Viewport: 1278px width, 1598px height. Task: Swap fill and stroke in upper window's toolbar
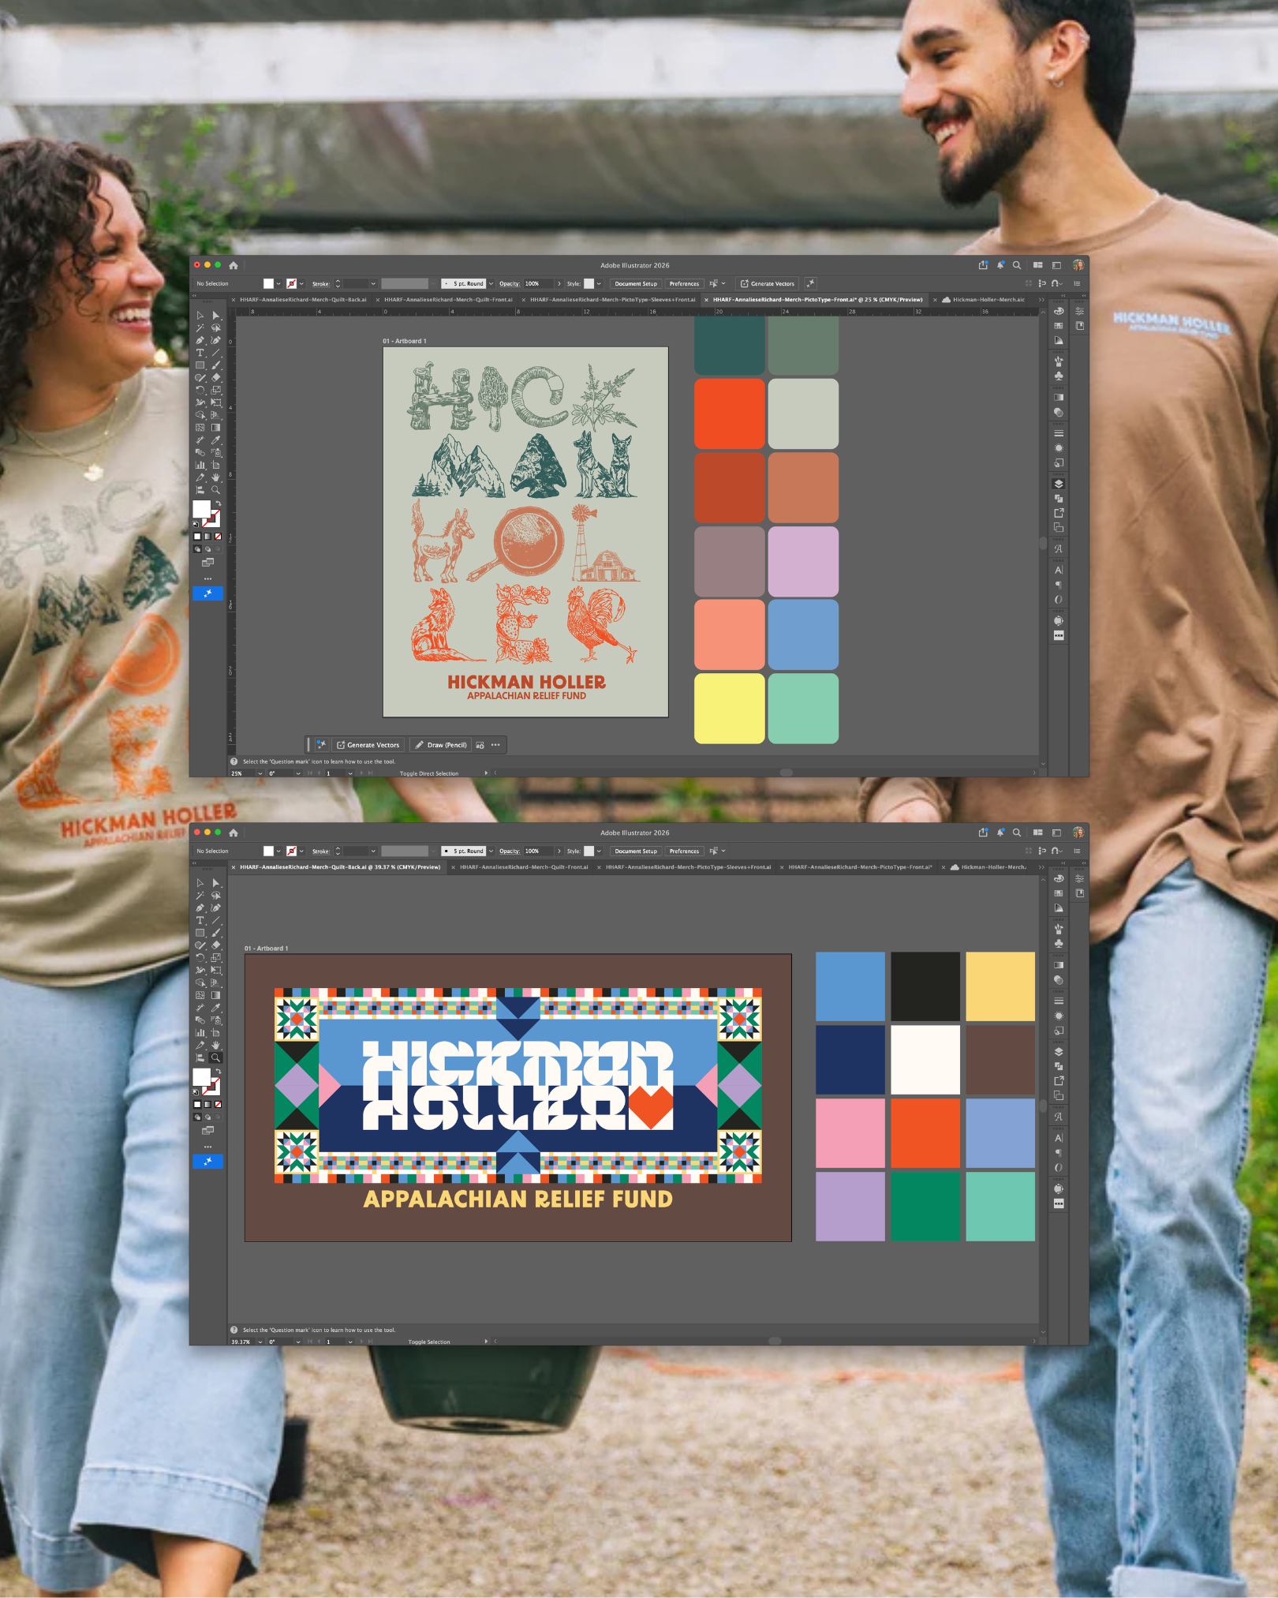coord(219,503)
